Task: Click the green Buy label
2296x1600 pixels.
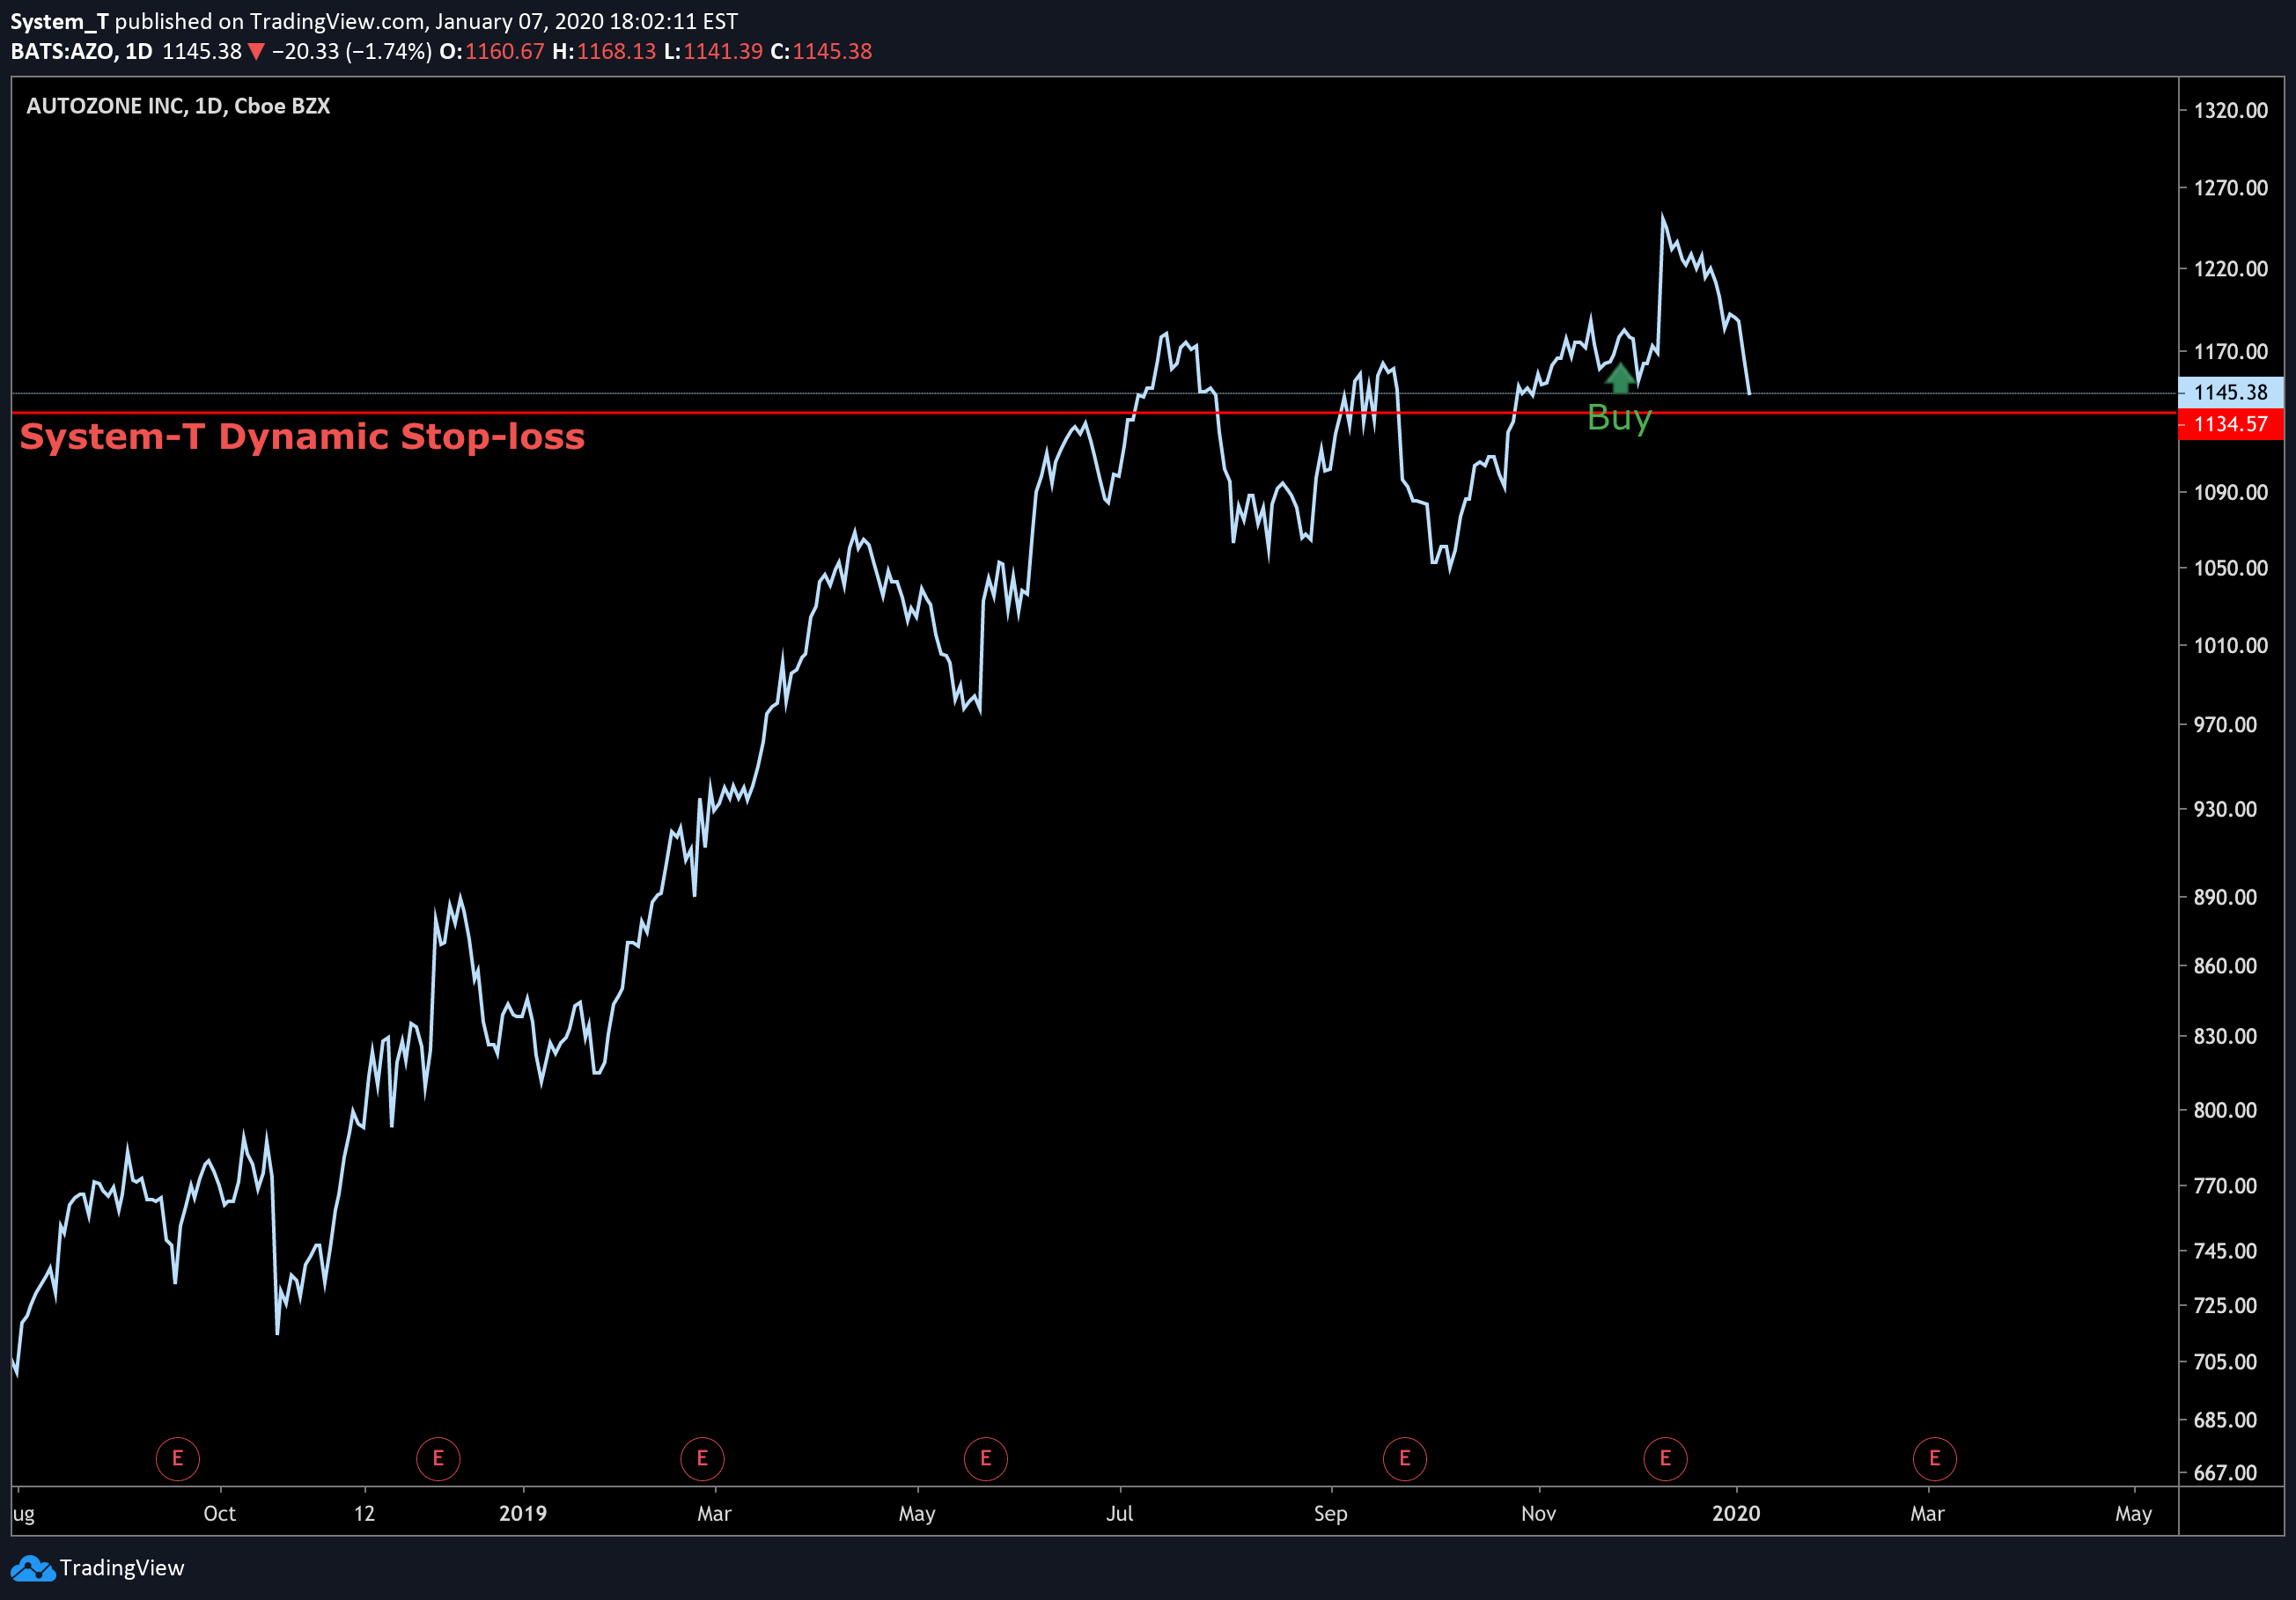Action: pyautogui.click(x=1619, y=418)
